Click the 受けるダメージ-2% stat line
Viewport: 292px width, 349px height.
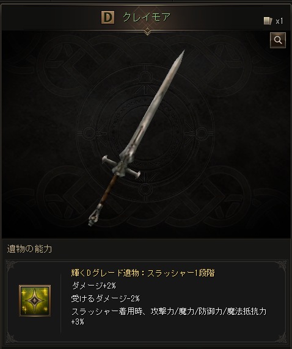coord(106,298)
